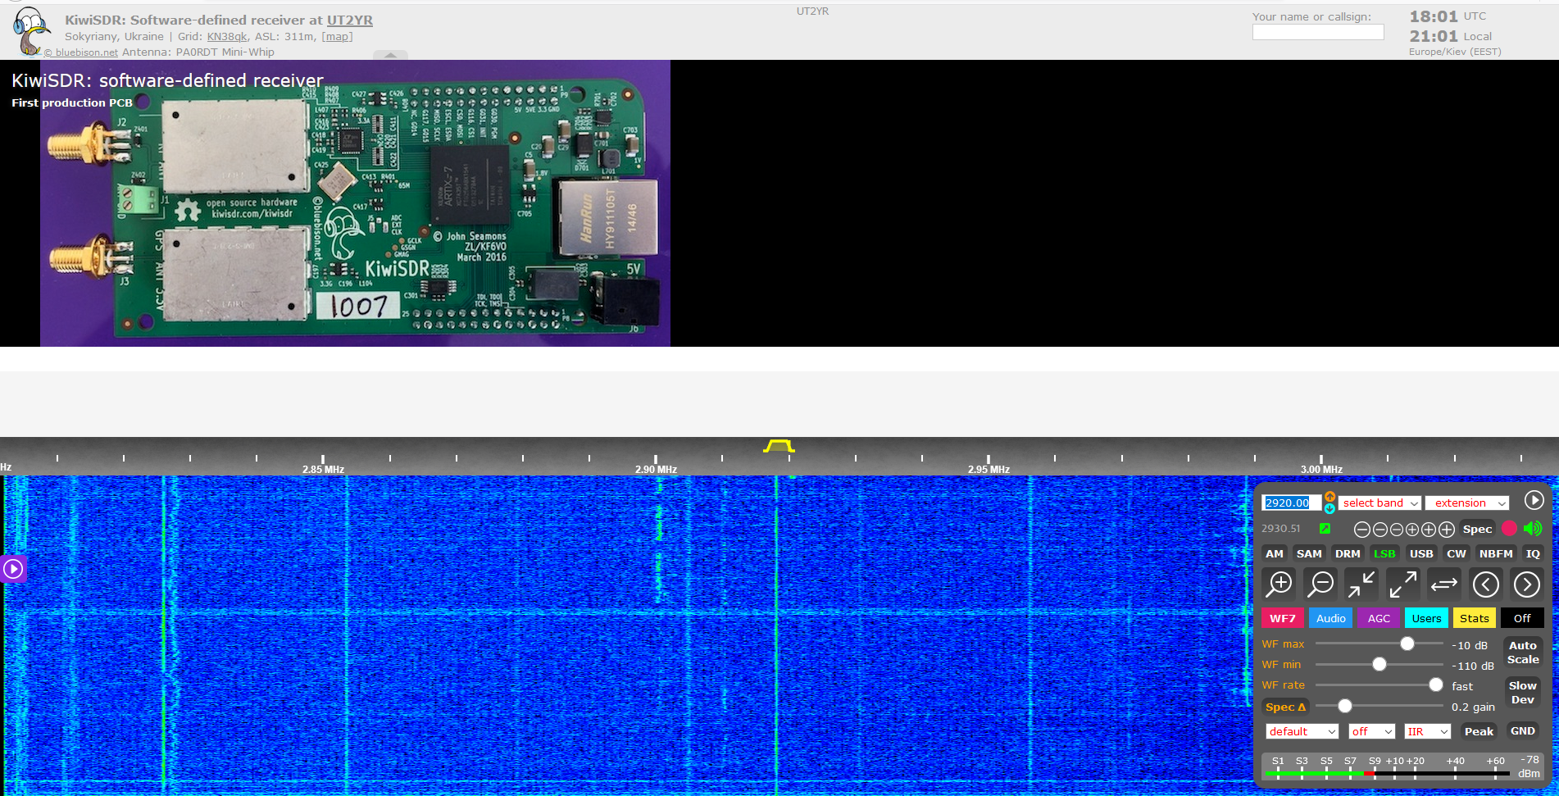
Task: Page waterfall right with circled chevron
Action: click(x=1526, y=584)
